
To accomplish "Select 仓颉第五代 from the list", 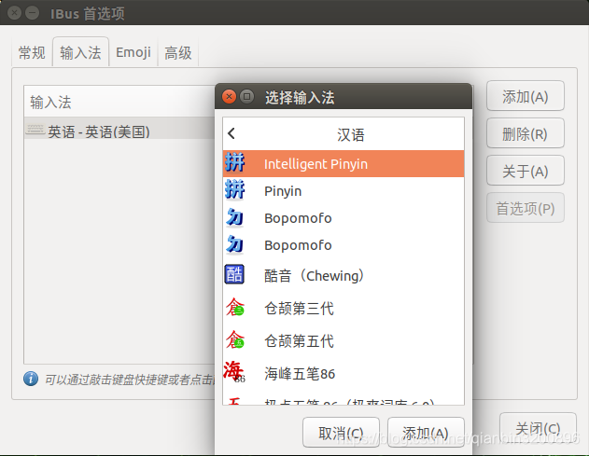I will coord(344,340).
